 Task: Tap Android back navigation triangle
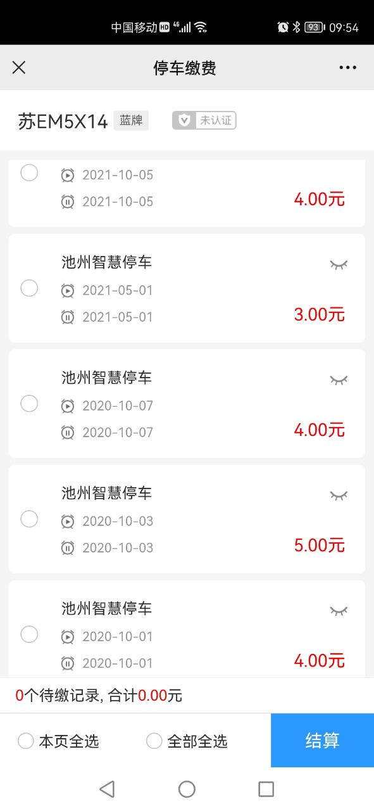coord(107,789)
